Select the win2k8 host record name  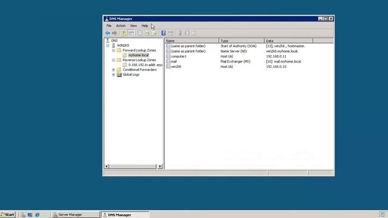(x=176, y=67)
